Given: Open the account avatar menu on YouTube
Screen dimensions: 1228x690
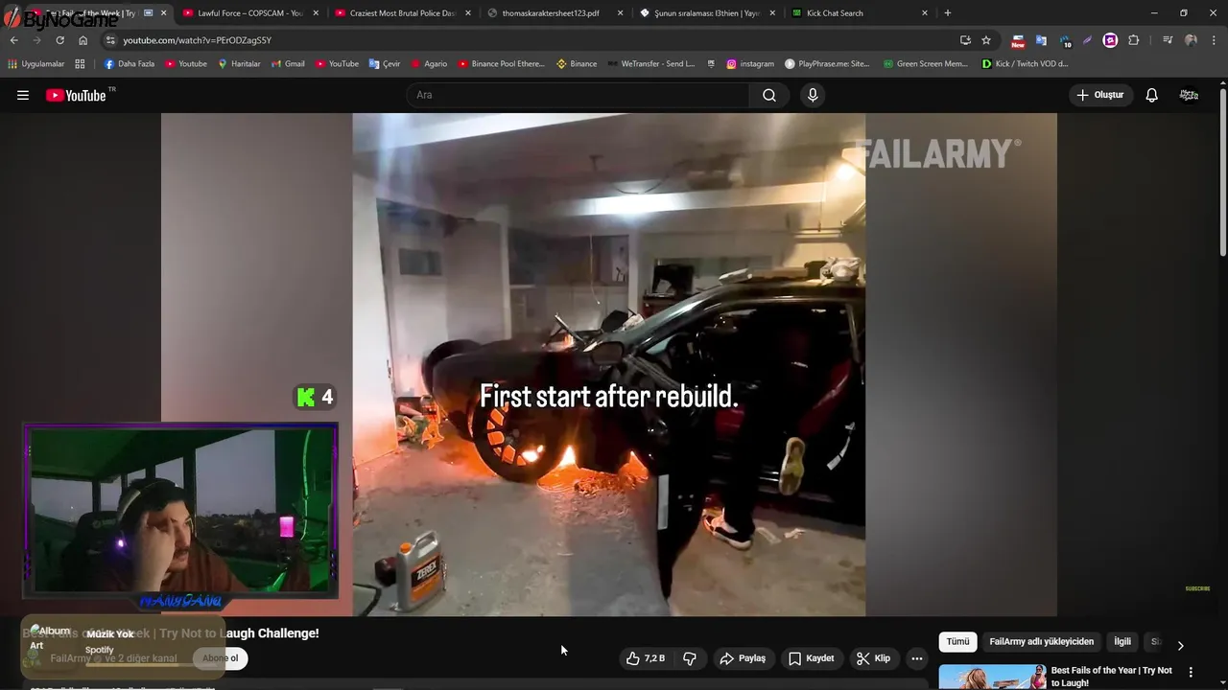Looking at the screenshot, I should (1189, 95).
